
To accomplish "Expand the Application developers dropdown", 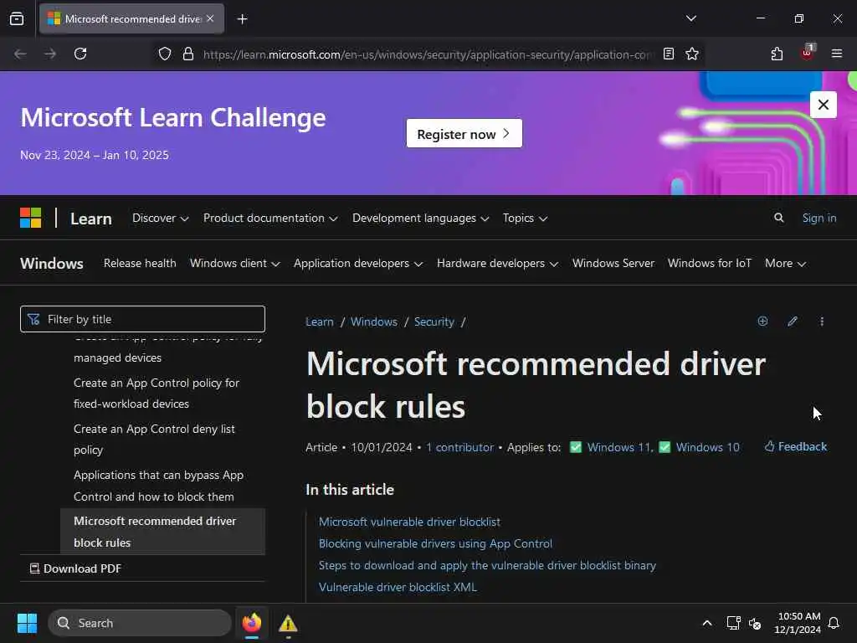I will pyautogui.click(x=358, y=263).
